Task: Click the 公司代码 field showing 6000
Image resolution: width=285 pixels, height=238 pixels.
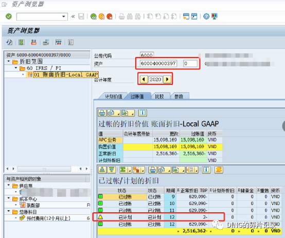Action: [147, 55]
